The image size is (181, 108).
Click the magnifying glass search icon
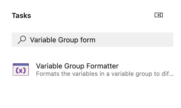[22, 40]
